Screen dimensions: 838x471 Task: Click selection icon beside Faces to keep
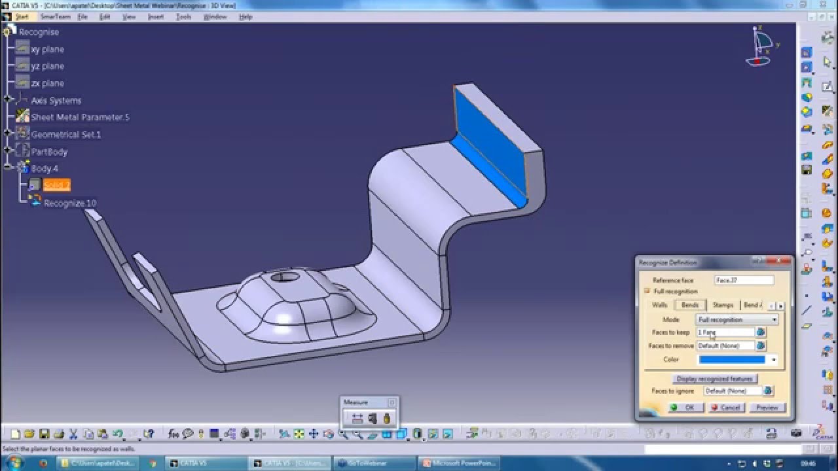point(761,332)
